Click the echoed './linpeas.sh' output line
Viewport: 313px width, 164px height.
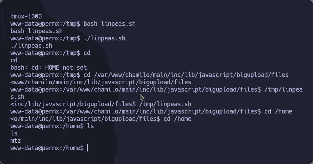pyautogui.click(x=31, y=46)
